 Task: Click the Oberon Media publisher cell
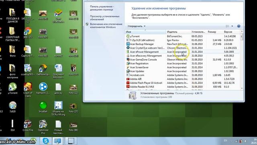(177, 60)
